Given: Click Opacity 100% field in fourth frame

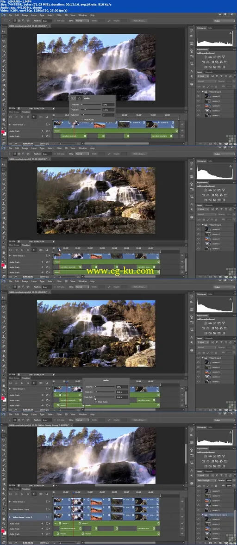Looking at the screenshot, I should click(229, 480).
